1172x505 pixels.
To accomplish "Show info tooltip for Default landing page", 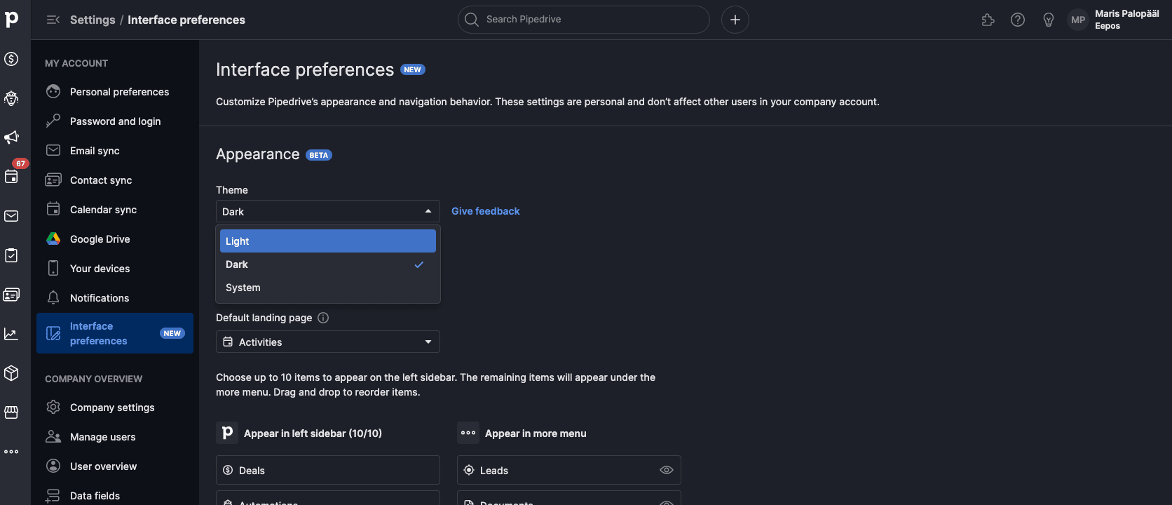I will tap(323, 318).
